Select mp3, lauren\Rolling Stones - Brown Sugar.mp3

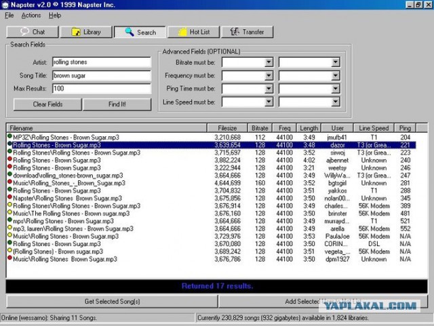pyautogui.click(x=73, y=228)
